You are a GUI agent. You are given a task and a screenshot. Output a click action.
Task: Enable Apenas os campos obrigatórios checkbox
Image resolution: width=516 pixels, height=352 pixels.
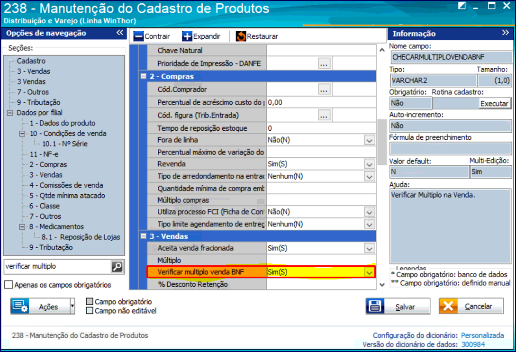coord(9,285)
